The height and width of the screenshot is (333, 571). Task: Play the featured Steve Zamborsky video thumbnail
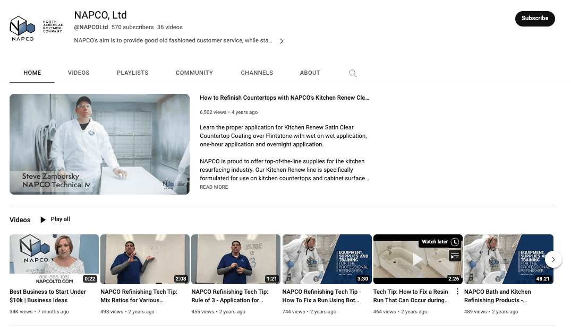[99, 144]
